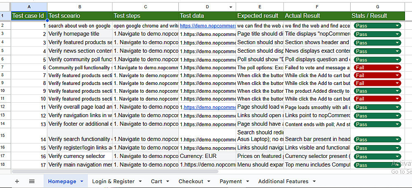412x188 pixels.
Task: Expand Fail status dropdown in sheet row 7
Action: [397, 68]
